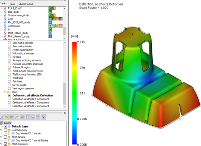Click the 2.275 maximum legend value

81,42
